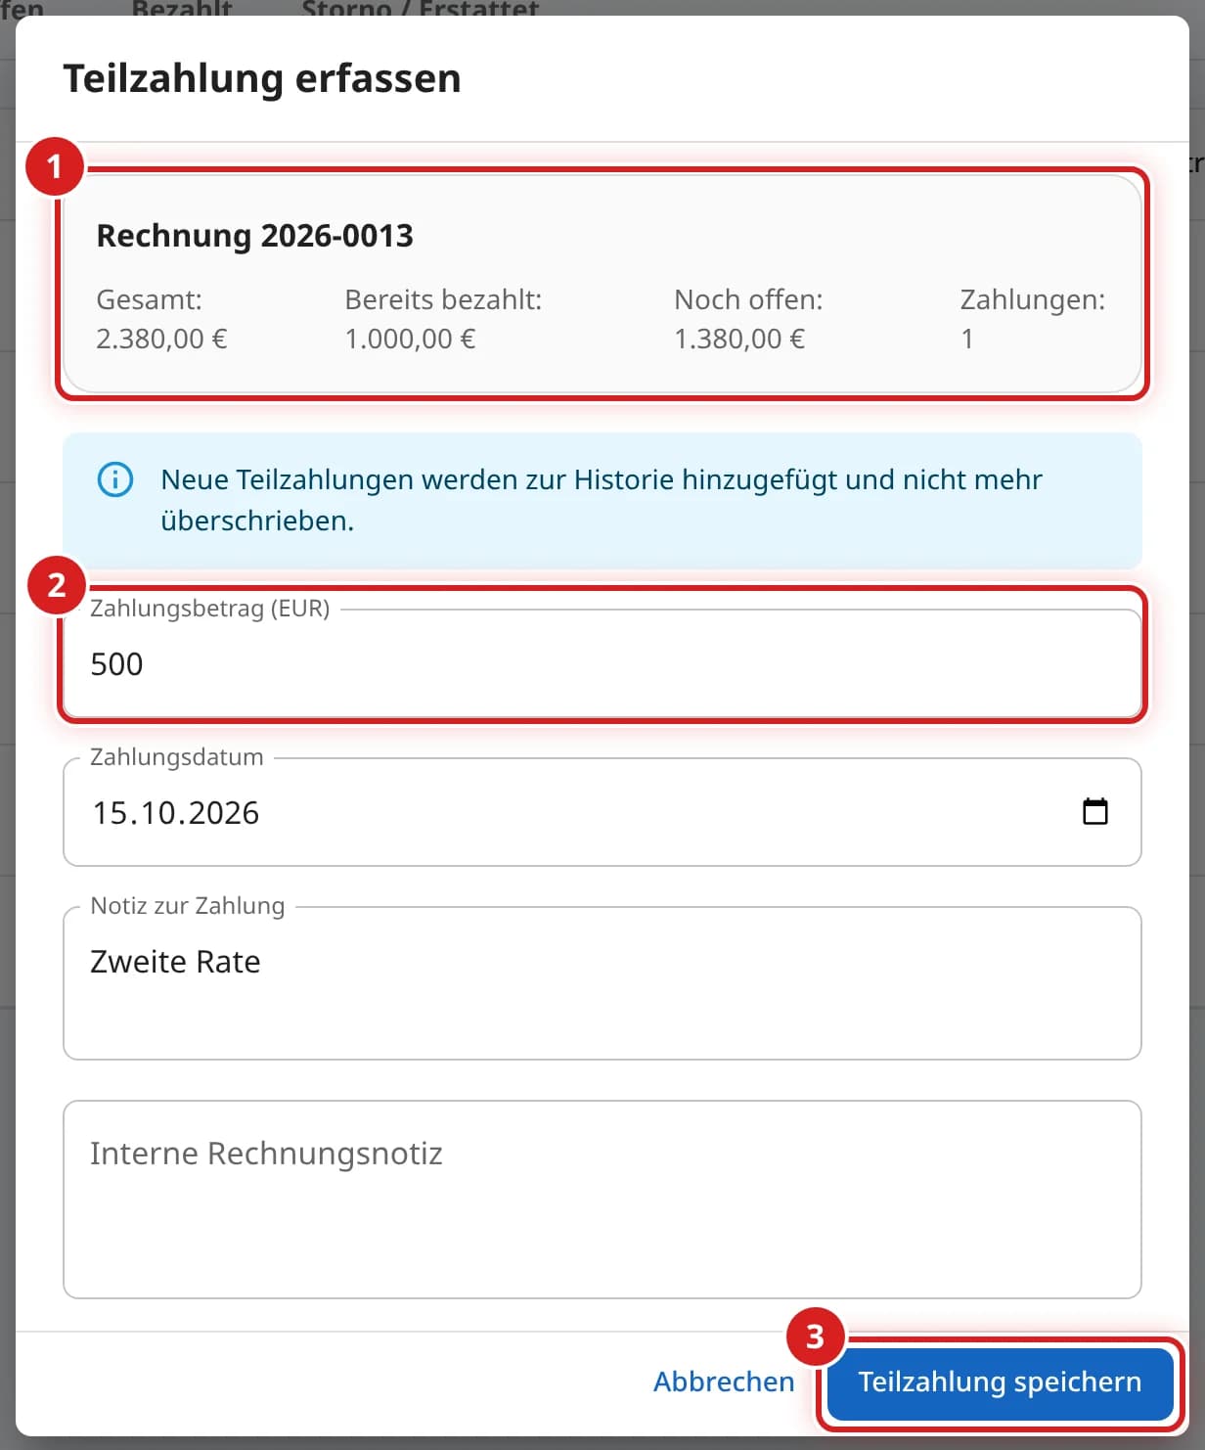Click the Bereits bezahlt: label
This screenshot has height=1450, width=1205.
pyautogui.click(x=443, y=299)
